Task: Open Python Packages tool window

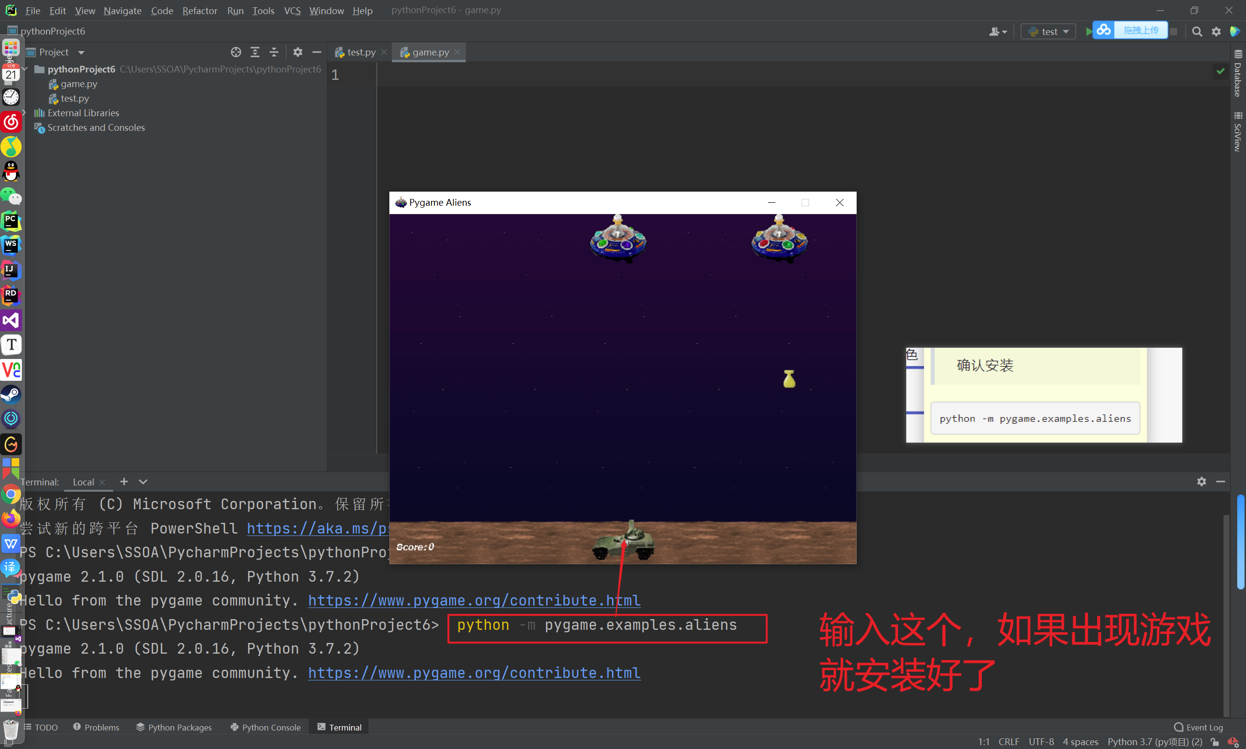Action: (x=174, y=727)
